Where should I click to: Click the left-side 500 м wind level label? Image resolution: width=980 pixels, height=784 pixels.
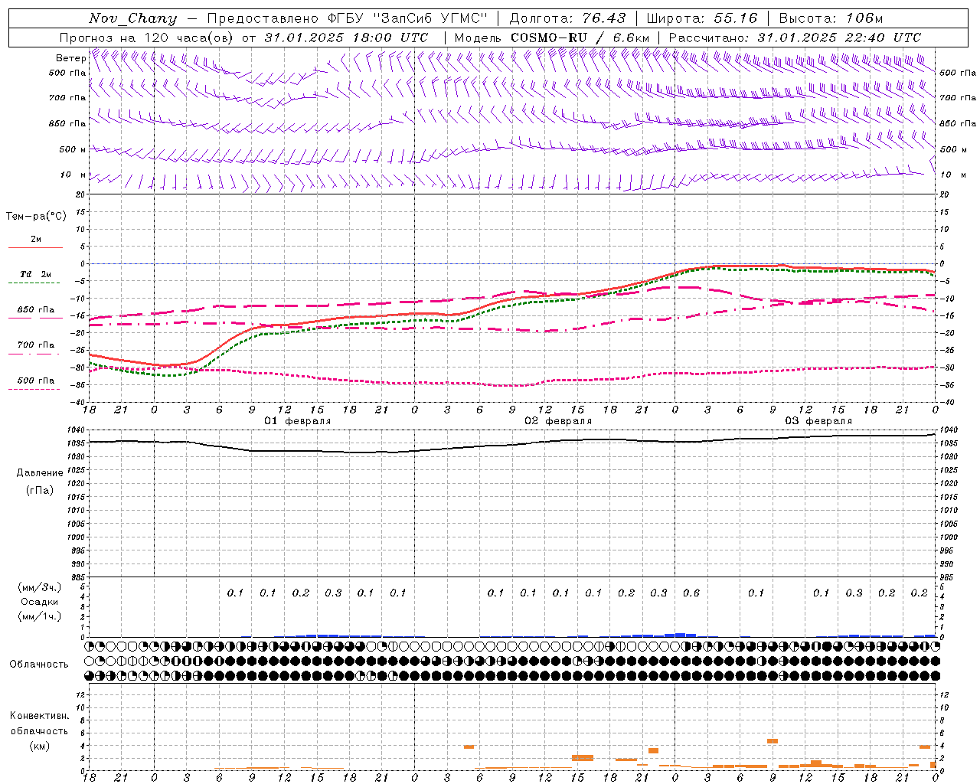click(x=73, y=149)
